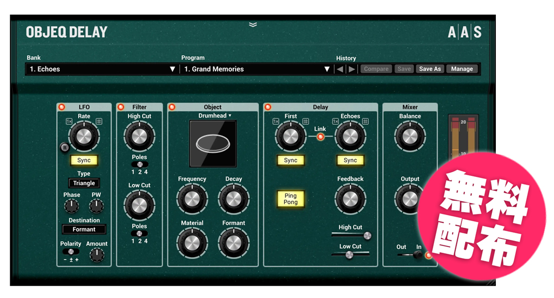The image size is (554, 298).
Task: Open the LFO Destination Formant selector
Action: 84,229
